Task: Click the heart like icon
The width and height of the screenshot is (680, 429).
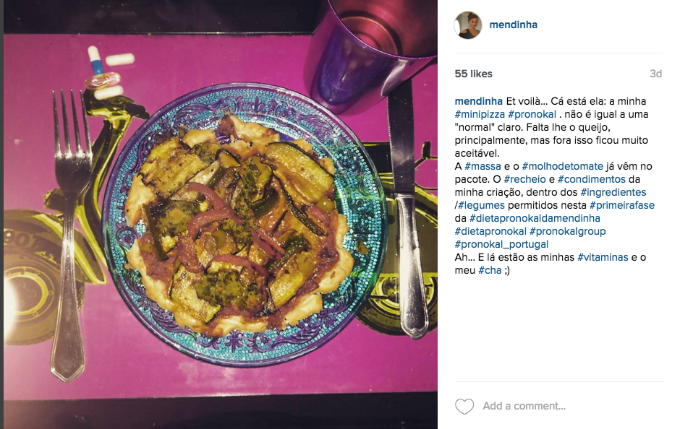Action: pos(464,406)
